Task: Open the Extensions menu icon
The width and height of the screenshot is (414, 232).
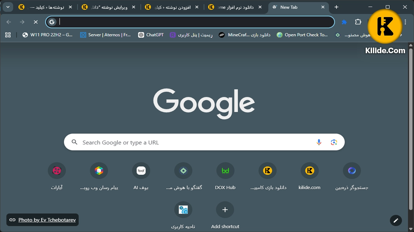Action: pyautogui.click(x=358, y=22)
